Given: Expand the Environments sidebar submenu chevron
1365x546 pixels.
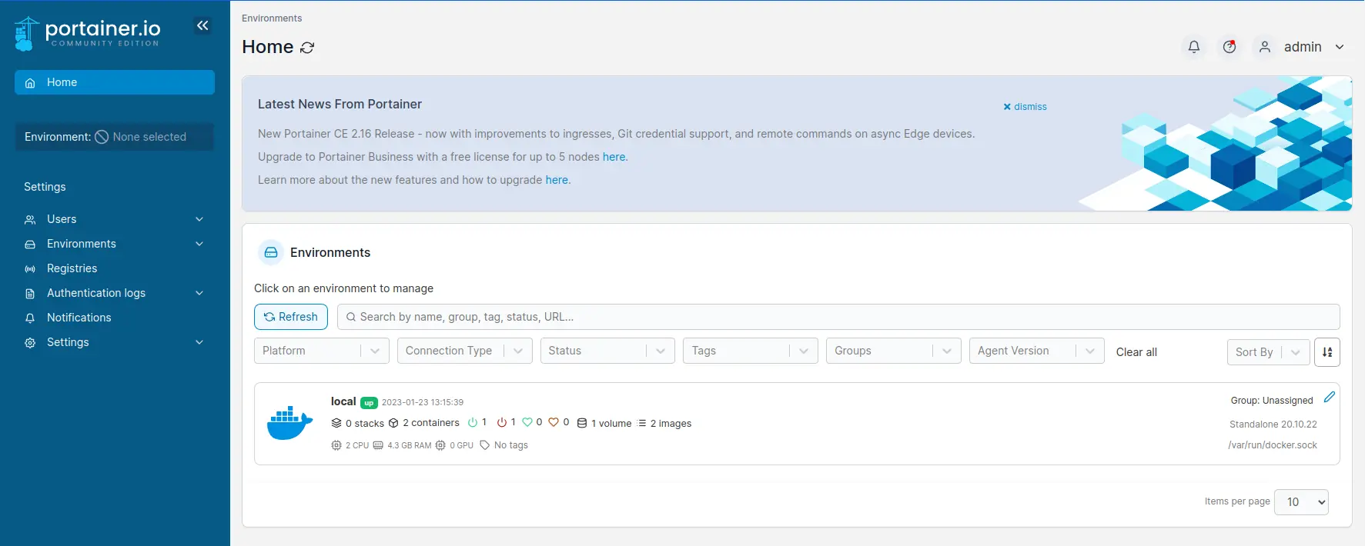Looking at the screenshot, I should pos(199,244).
